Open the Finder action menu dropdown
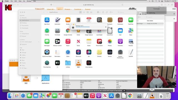 [x=111, y=12]
